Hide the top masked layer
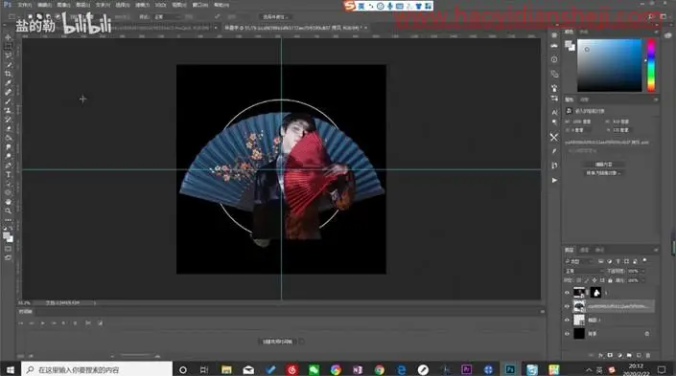This screenshot has width=676, height=376. [567, 293]
